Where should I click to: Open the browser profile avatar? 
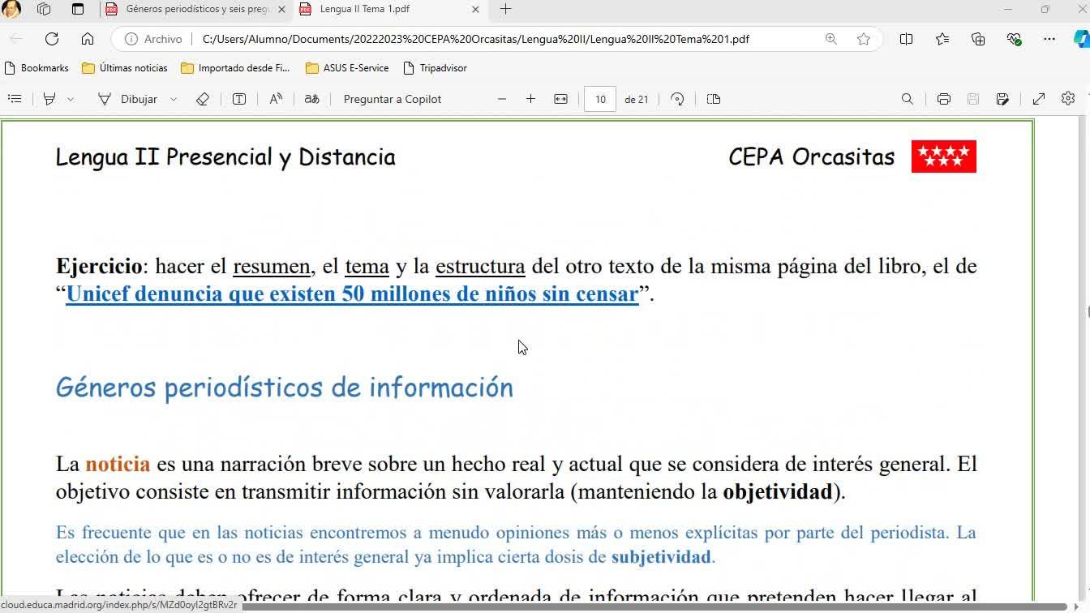[x=11, y=9]
